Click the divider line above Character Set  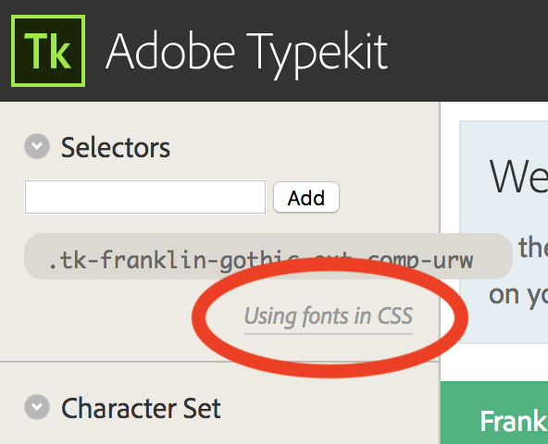tap(219, 362)
